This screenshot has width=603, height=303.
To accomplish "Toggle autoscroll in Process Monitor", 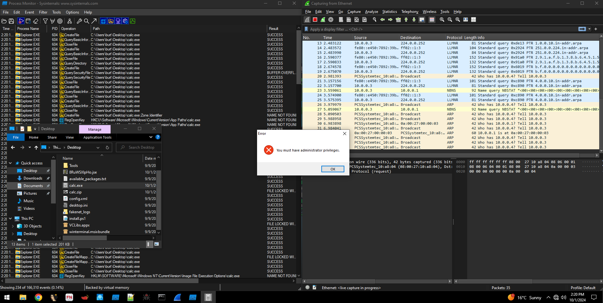I will pos(28,21).
